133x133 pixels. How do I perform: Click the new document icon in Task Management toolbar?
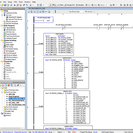(3, 85)
